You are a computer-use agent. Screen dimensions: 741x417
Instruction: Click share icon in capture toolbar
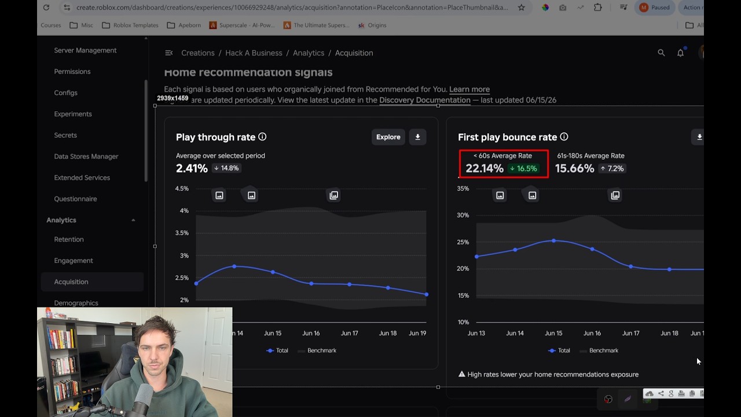coord(661,394)
